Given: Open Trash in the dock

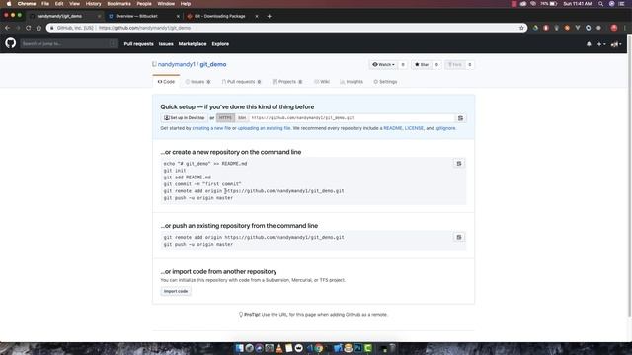Looking at the screenshot, I should tap(392, 348).
